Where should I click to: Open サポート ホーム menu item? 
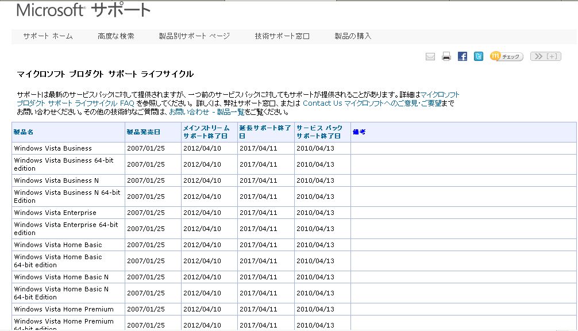[x=48, y=36]
